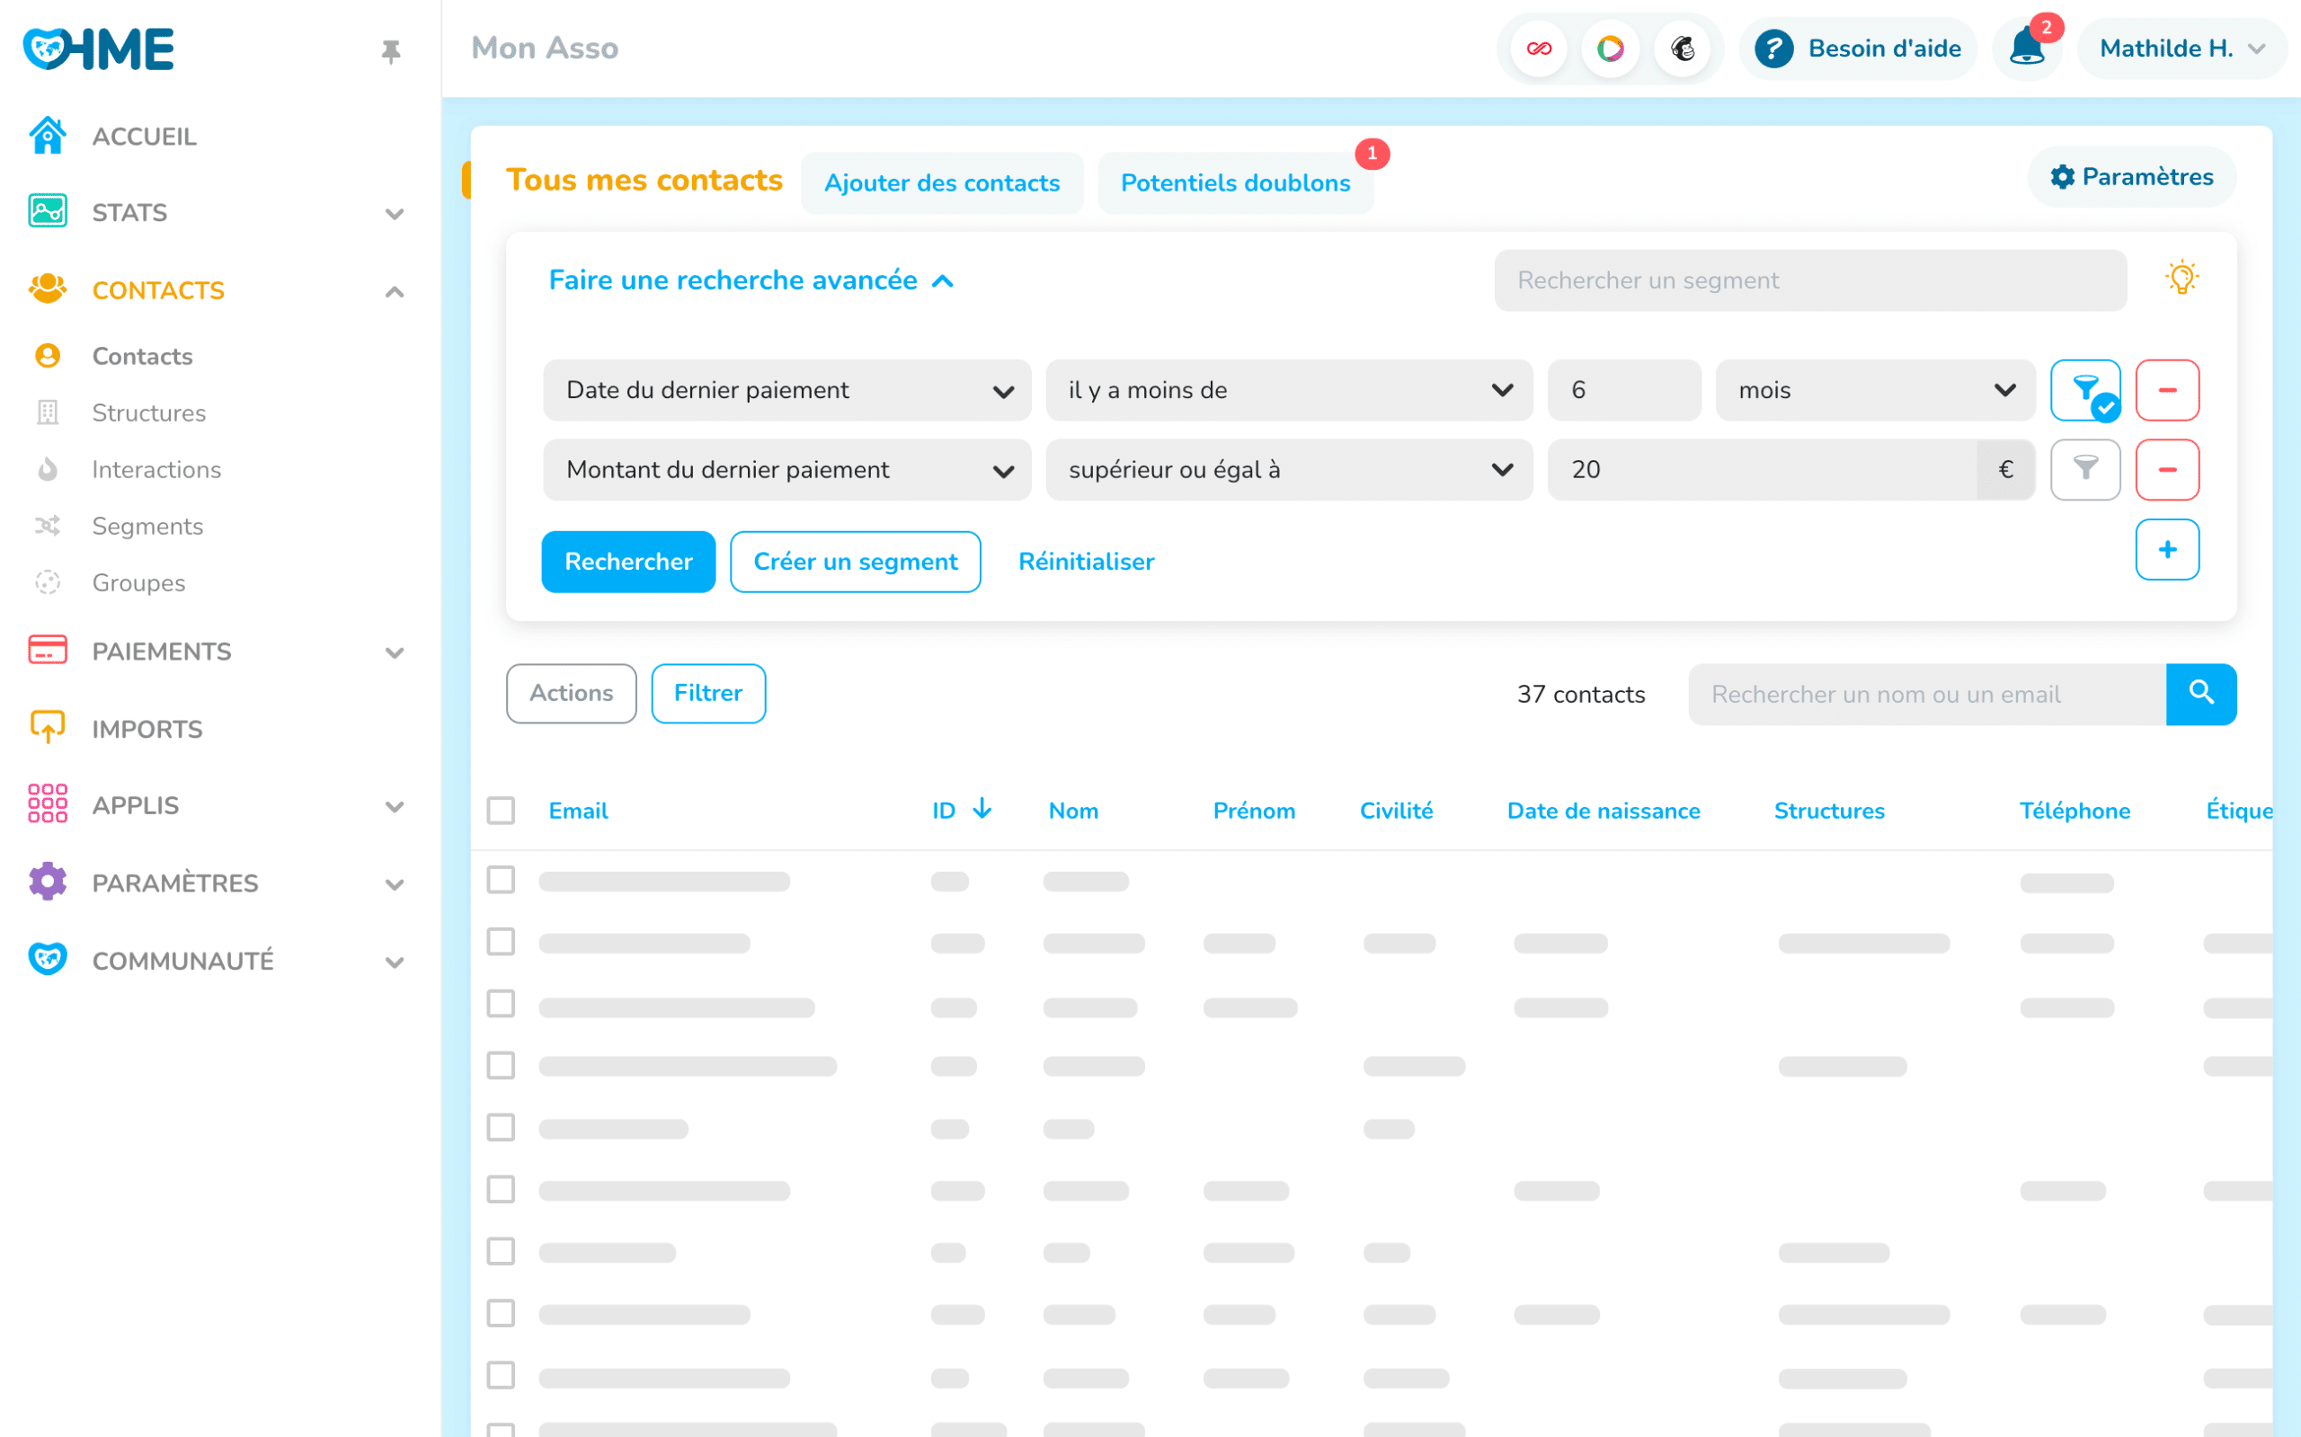
Task: Check the first contact row checkbox
Action: point(501,880)
